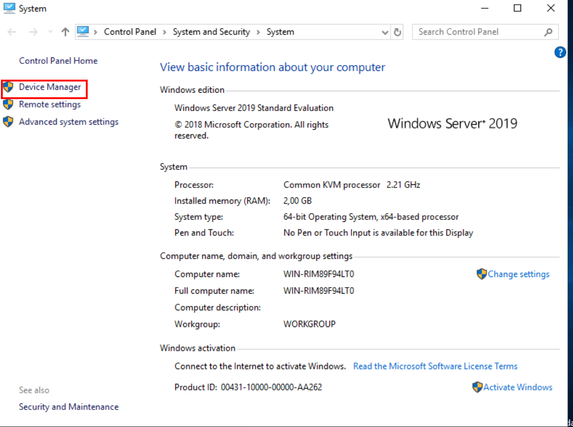Open Advanced system settings
The height and width of the screenshot is (427, 573).
pos(68,122)
